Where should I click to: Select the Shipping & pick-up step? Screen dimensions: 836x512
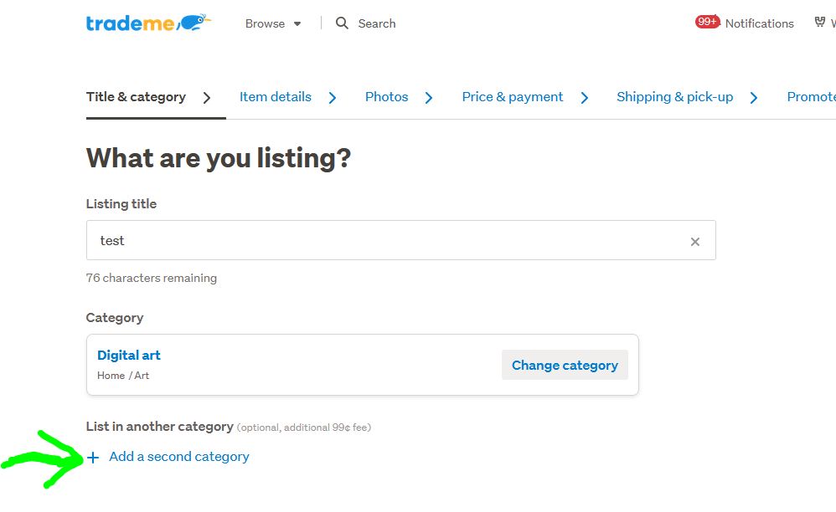click(674, 97)
